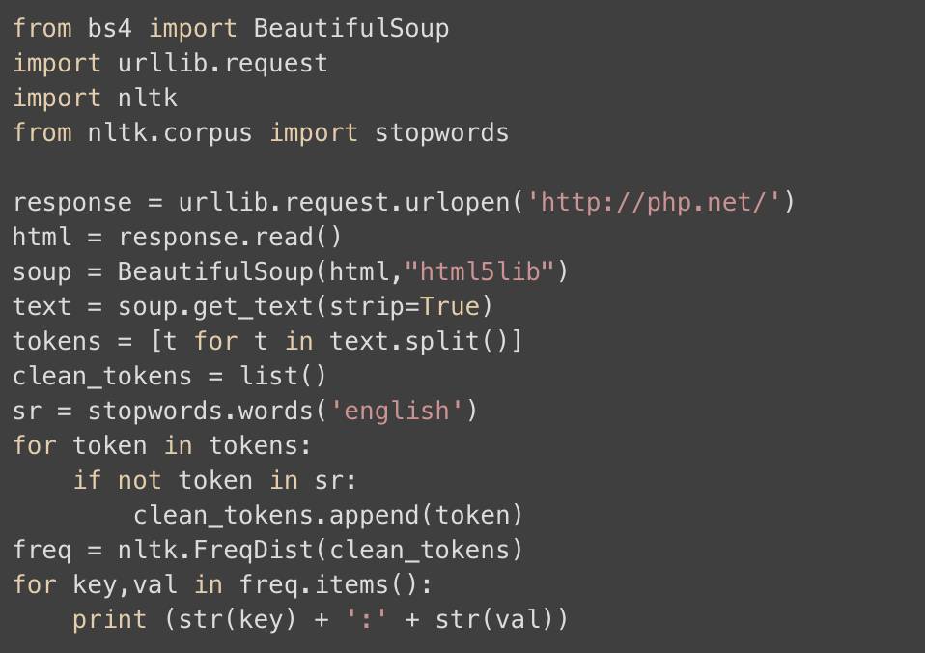925x653 pixels.
Task: Click the 'print' keyword on last line
Action: coord(109,619)
